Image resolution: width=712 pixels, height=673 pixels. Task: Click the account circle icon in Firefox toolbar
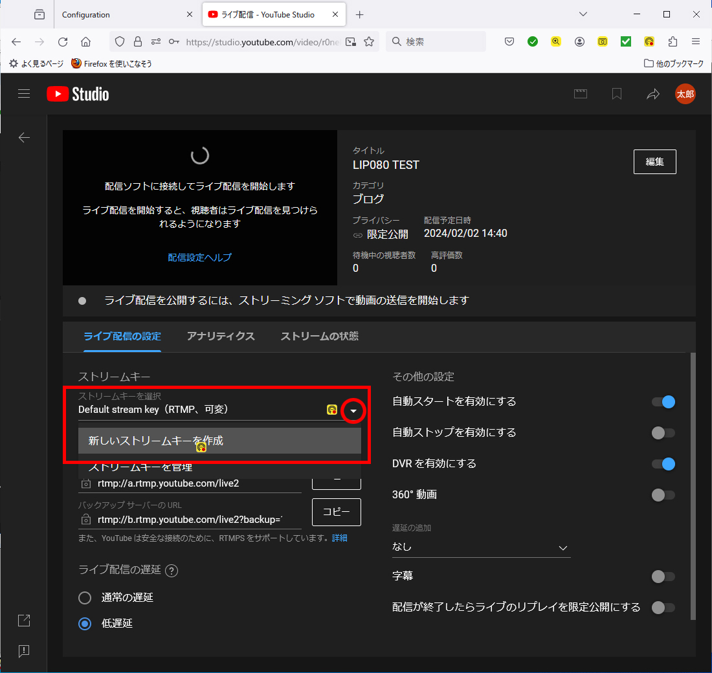coord(579,42)
